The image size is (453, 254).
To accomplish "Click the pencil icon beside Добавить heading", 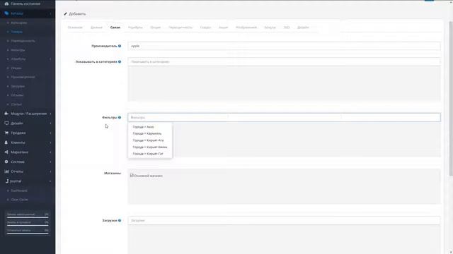I will click(65, 14).
